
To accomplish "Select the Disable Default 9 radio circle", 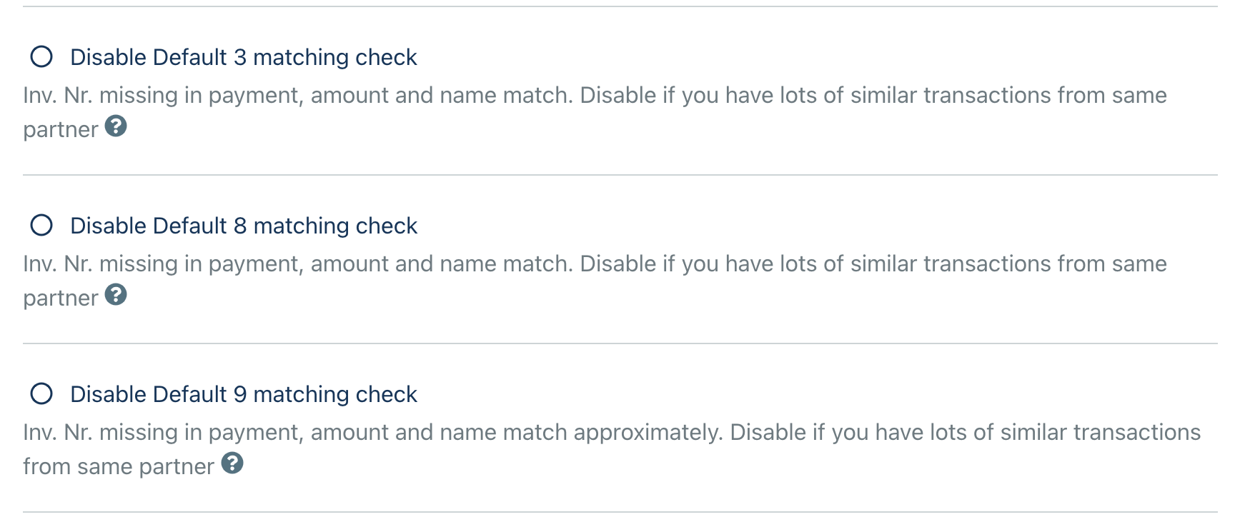I will coord(41,394).
